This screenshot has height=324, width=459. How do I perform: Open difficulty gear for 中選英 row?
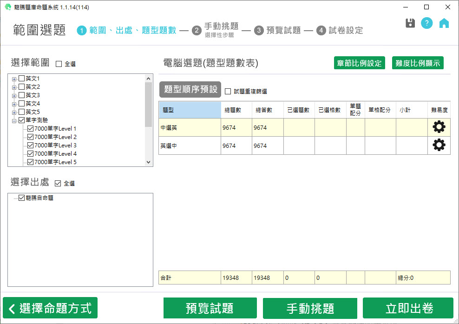click(439, 127)
